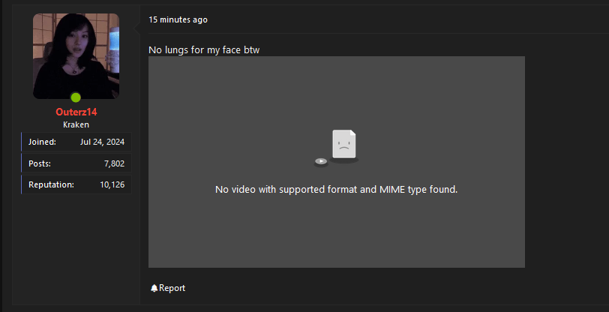609x312 pixels.
Task: Click the Jul 24, 2024 join date
Action: [x=102, y=142]
